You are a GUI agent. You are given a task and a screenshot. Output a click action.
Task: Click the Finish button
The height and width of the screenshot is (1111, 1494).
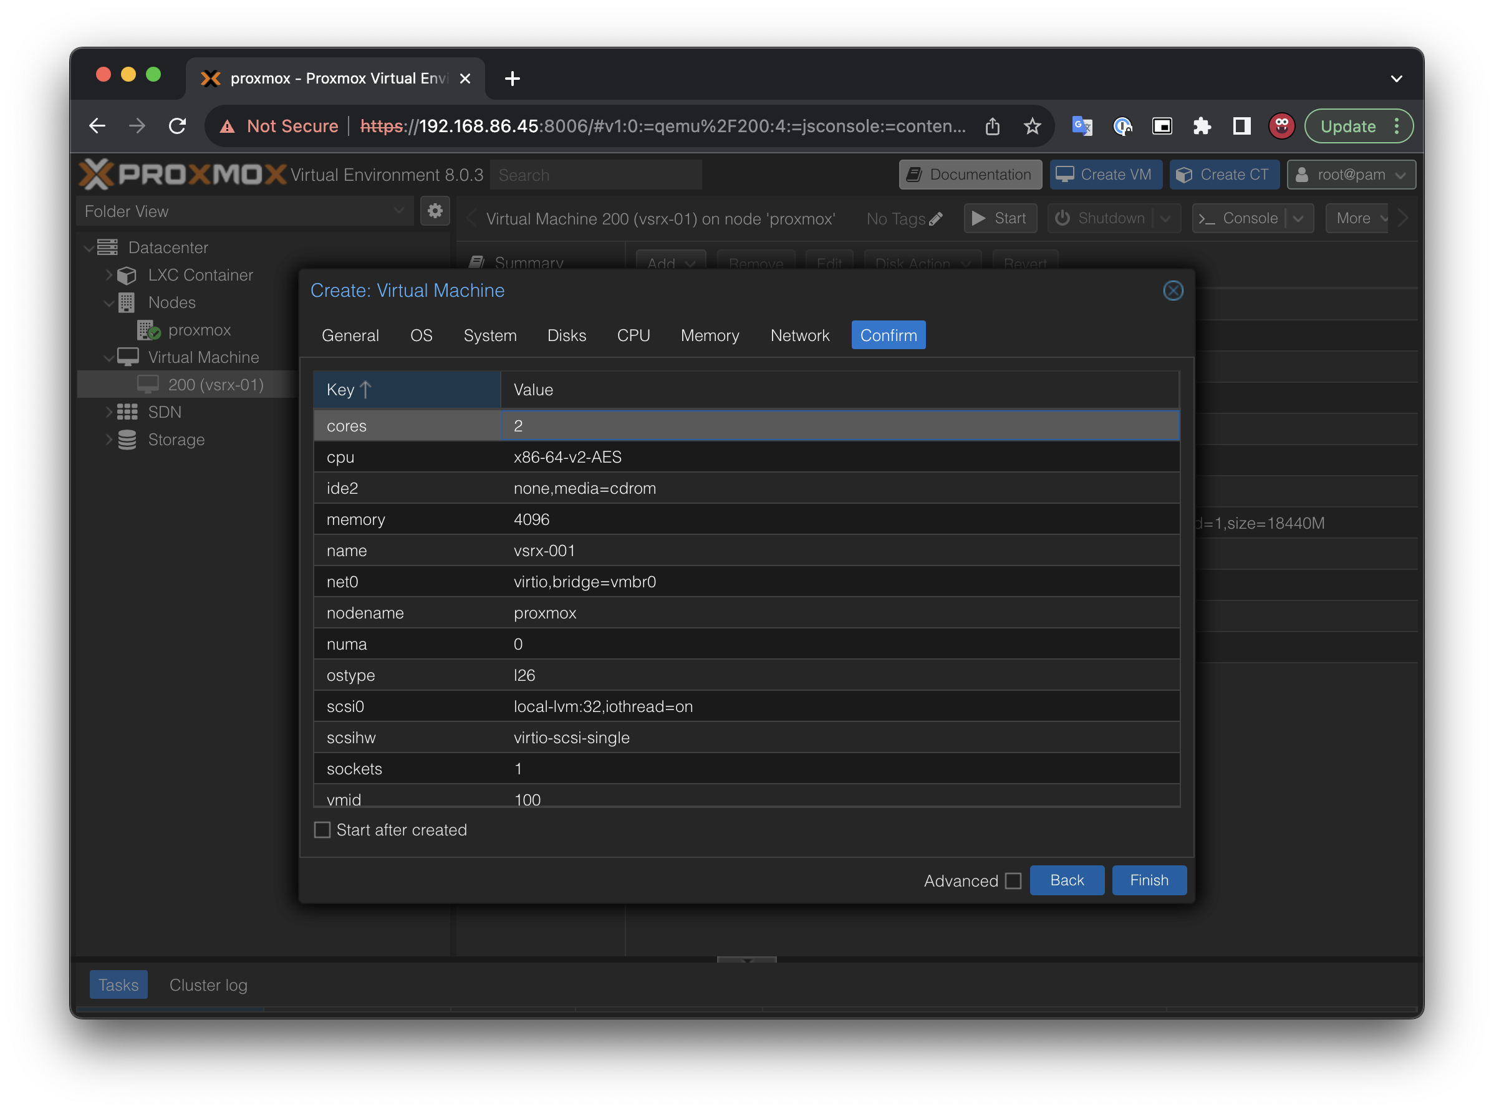coord(1149,880)
